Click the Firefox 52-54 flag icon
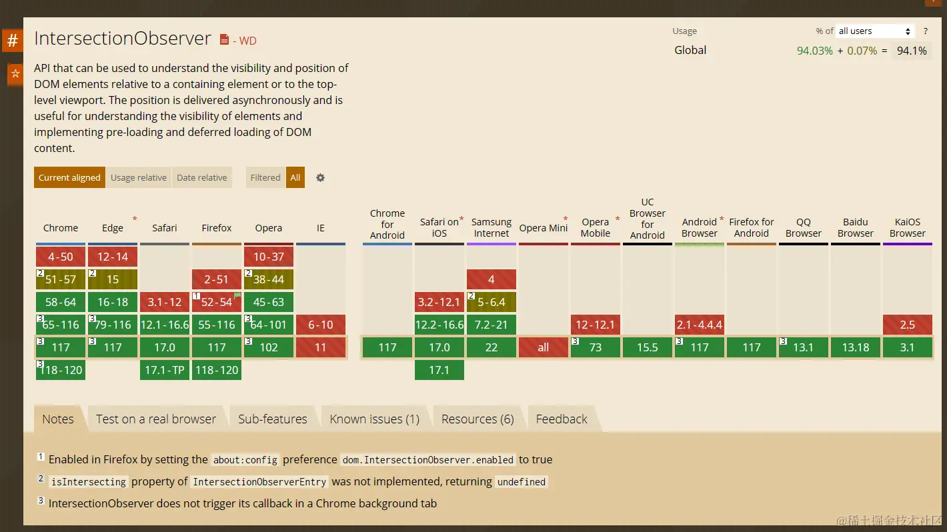 [237, 295]
